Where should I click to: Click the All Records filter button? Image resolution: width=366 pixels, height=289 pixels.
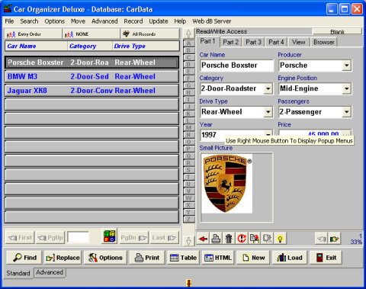click(150, 34)
